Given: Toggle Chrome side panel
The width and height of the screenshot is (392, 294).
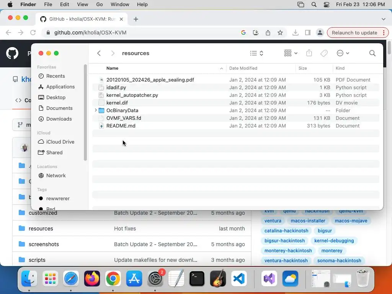Looking at the screenshot, I should (308, 33).
